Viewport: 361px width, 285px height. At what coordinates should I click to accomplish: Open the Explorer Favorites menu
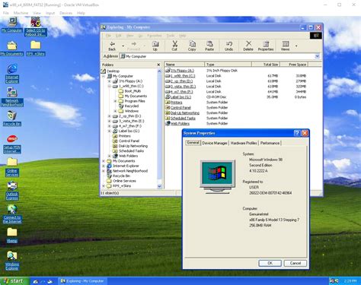coord(155,36)
